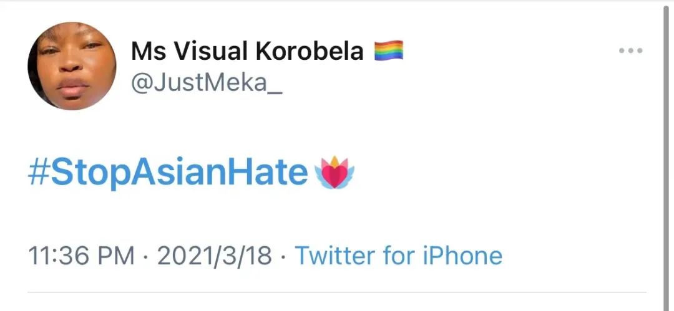Click the Ms prefix in the display name
The width and height of the screenshot is (674, 311).
149,51
